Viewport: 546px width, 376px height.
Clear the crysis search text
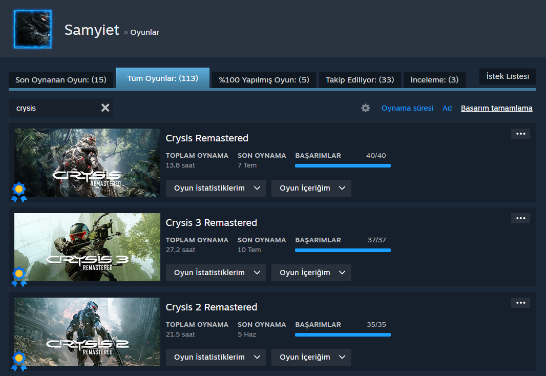tap(105, 108)
